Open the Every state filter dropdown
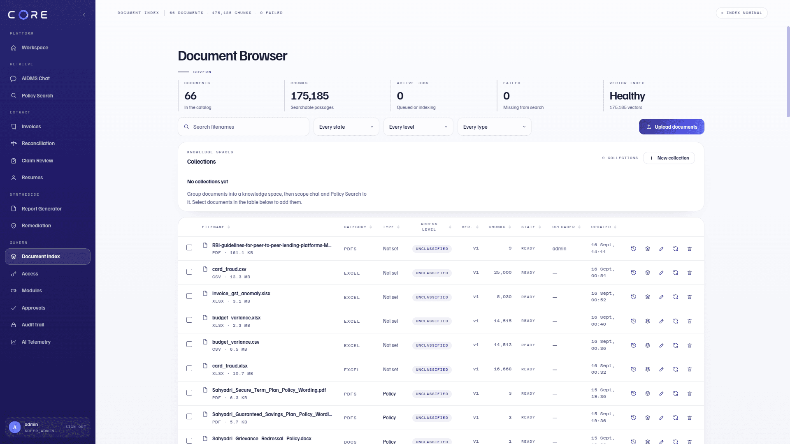 point(346,127)
